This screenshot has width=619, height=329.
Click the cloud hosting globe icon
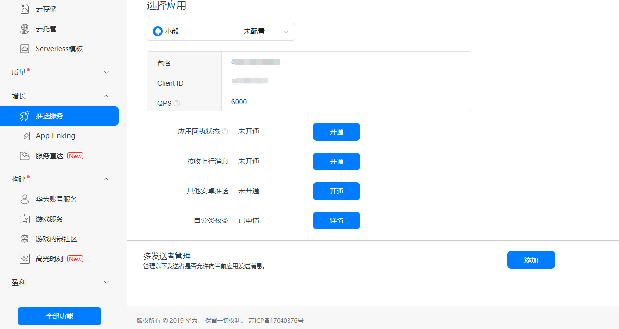(25, 29)
